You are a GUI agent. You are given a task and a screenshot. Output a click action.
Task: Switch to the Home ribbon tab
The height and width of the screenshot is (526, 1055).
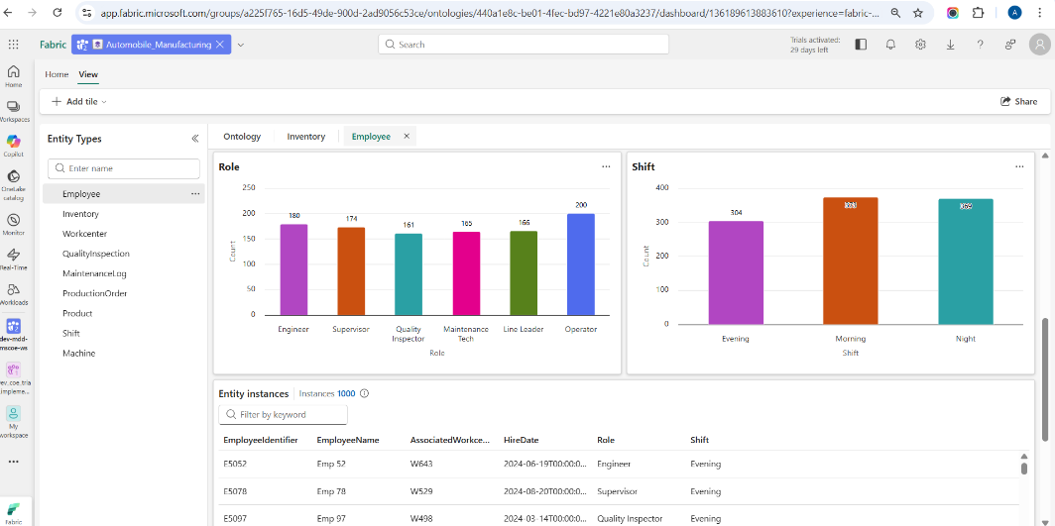pos(57,74)
